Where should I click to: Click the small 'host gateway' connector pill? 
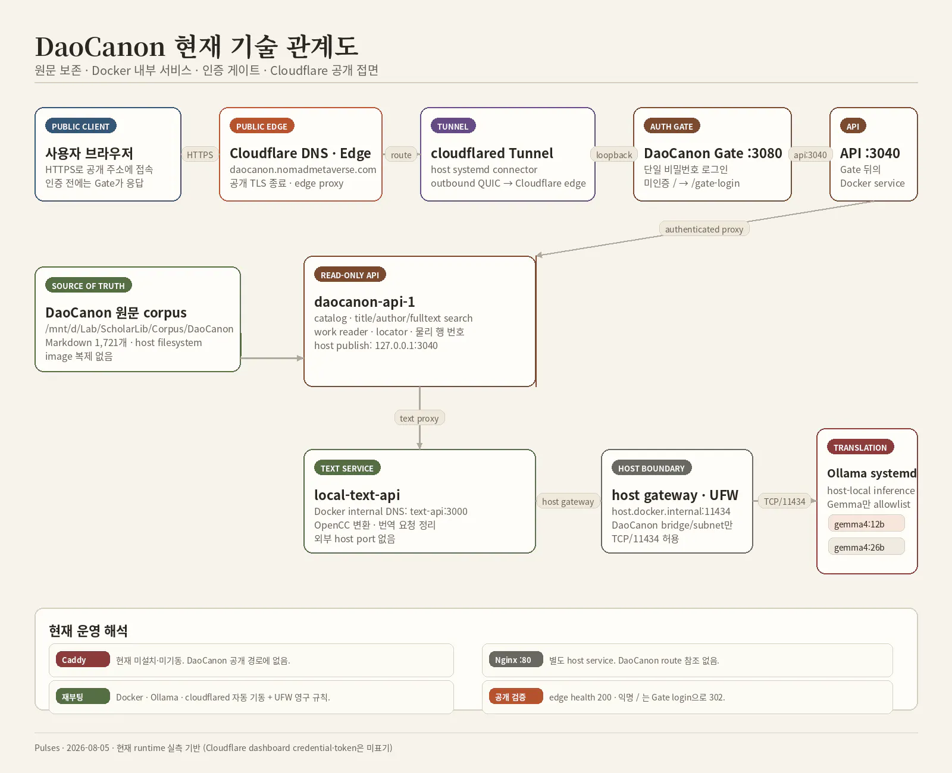click(x=568, y=501)
